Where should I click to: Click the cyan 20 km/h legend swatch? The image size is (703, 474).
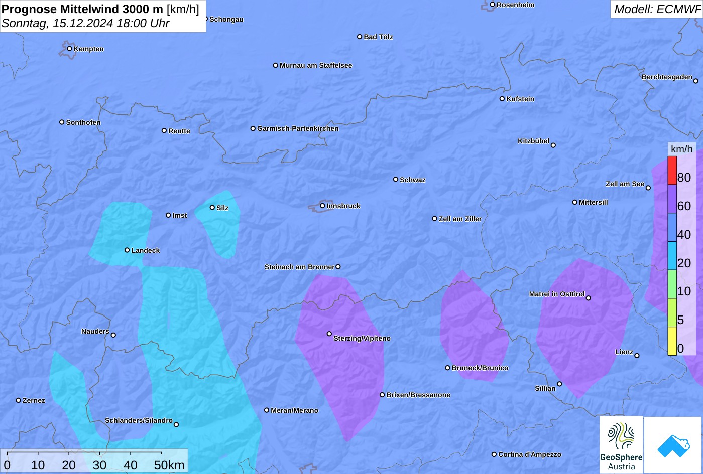(x=672, y=256)
